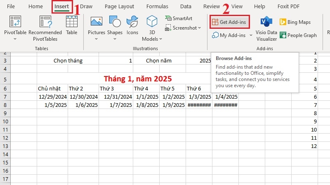
Task: Insert a SmartArt graphic
Action: click(179, 18)
